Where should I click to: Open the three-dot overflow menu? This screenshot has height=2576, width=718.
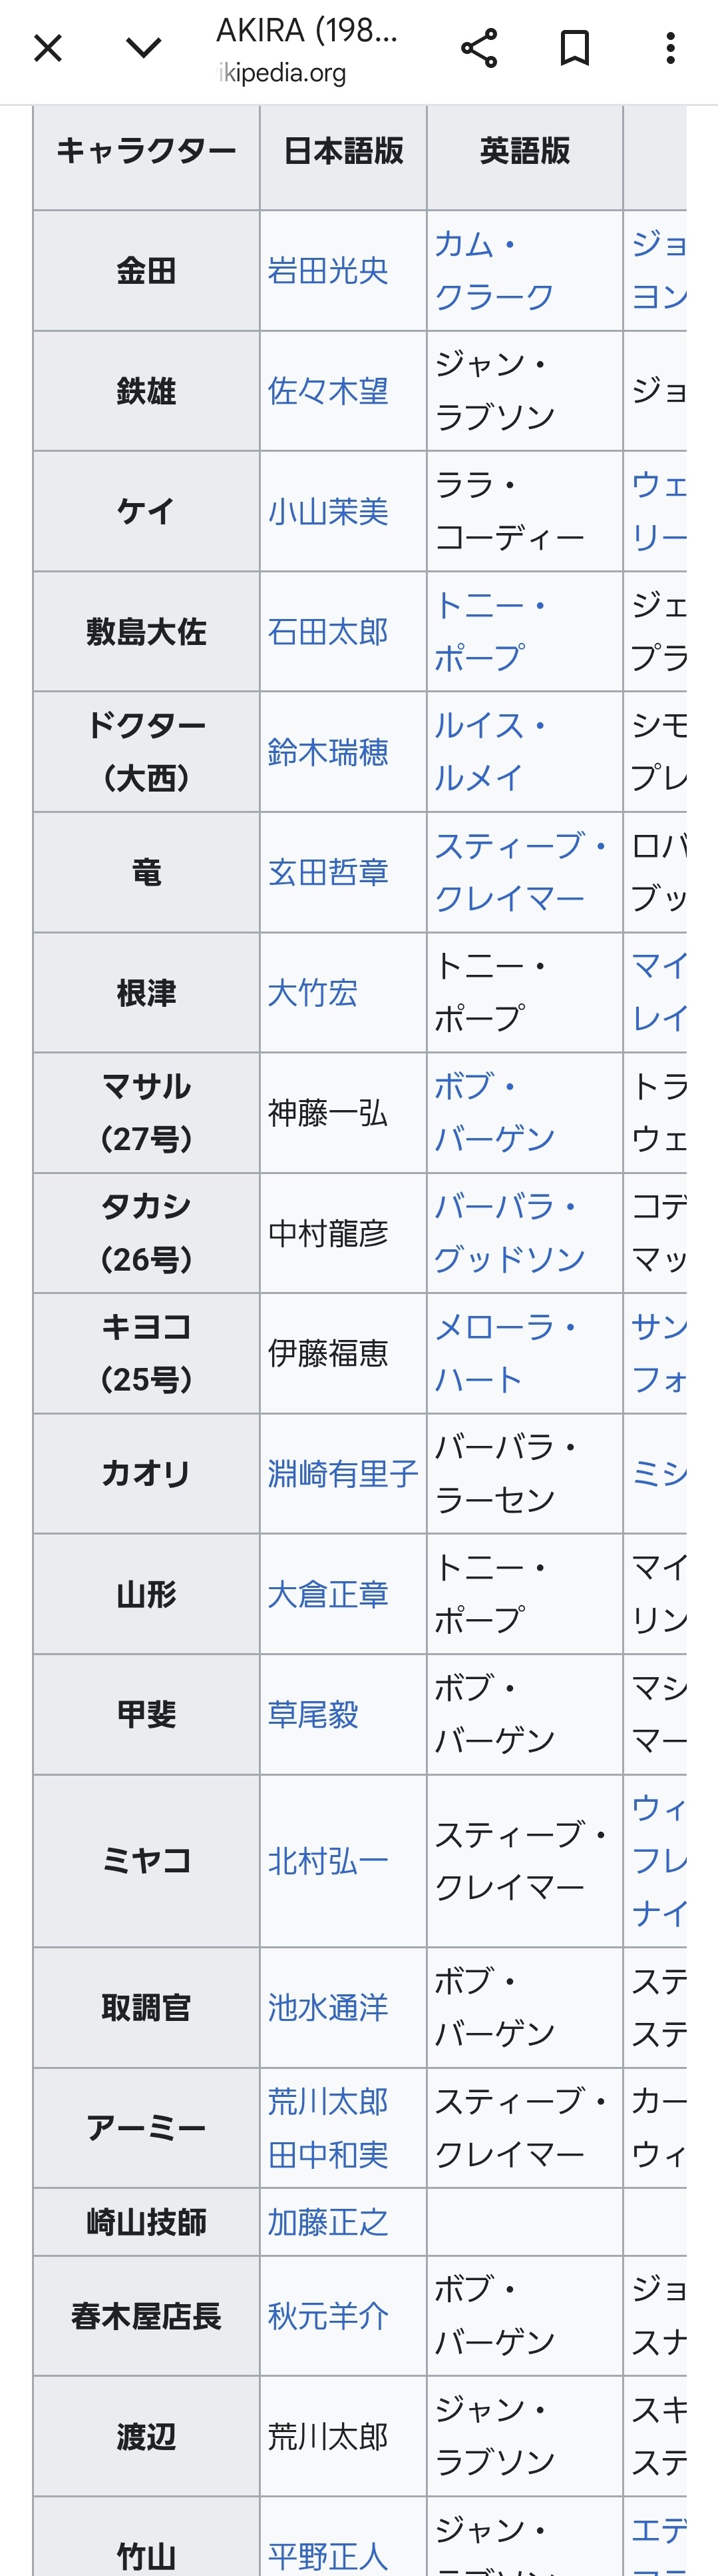(x=670, y=48)
